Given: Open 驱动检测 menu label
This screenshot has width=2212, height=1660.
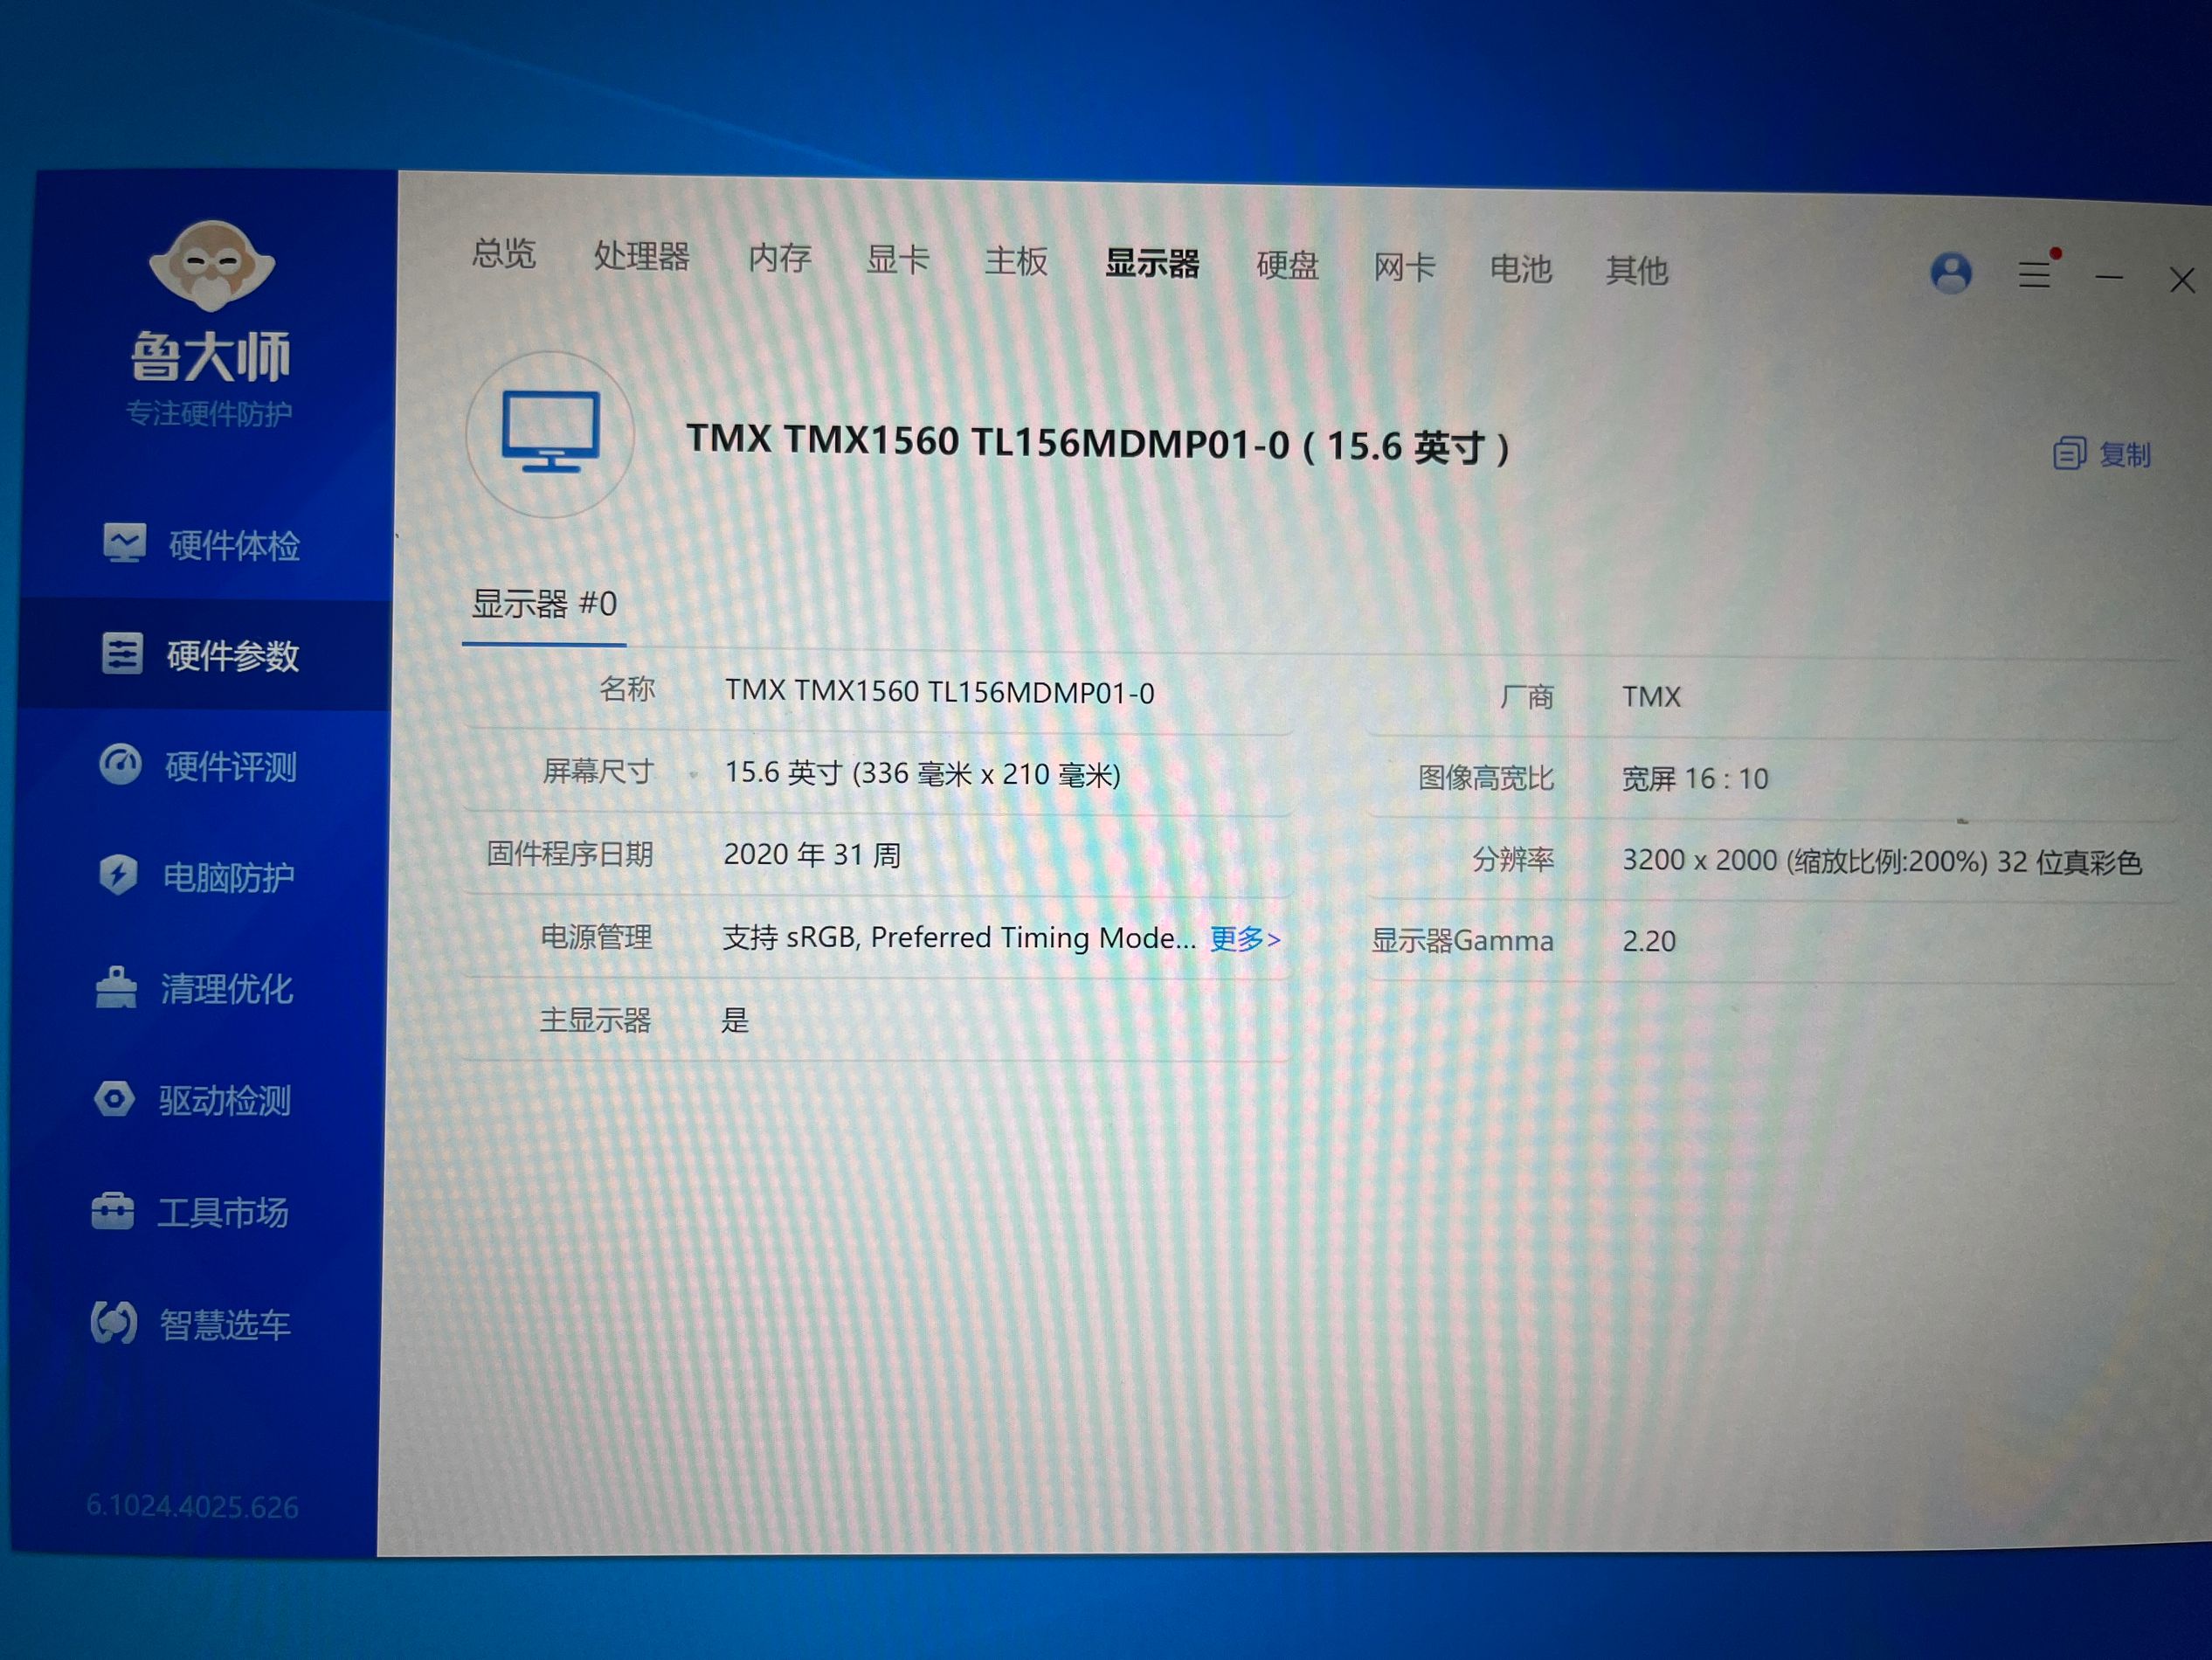Looking at the screenshot, I should coord(225,1101).
